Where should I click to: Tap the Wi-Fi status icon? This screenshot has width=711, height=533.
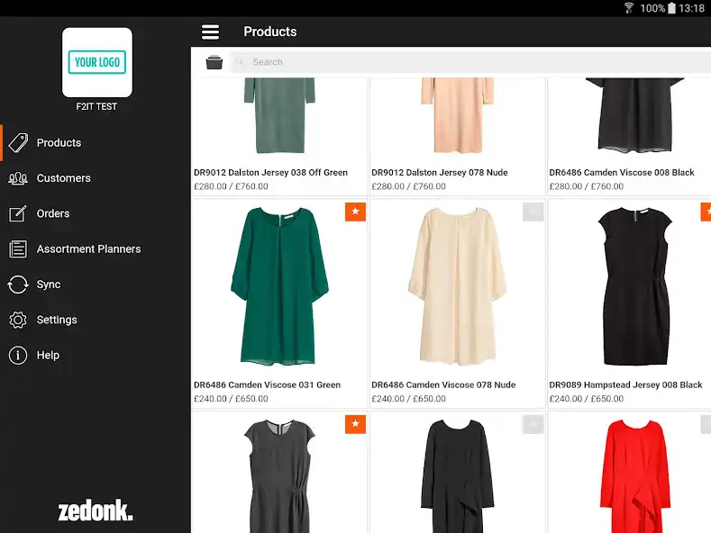coord(628,8)
